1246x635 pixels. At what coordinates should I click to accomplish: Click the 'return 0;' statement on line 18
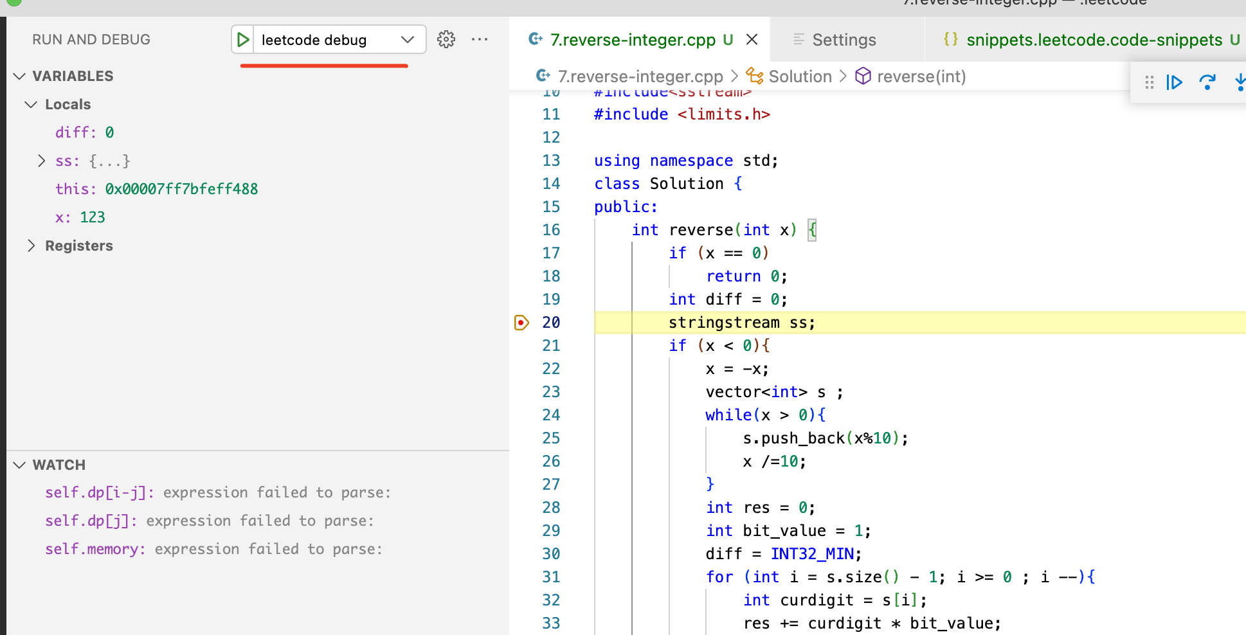click(746, 276)
